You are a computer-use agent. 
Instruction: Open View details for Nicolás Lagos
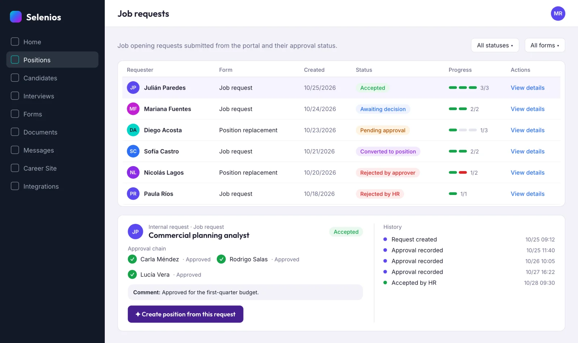tap(527, 173)
